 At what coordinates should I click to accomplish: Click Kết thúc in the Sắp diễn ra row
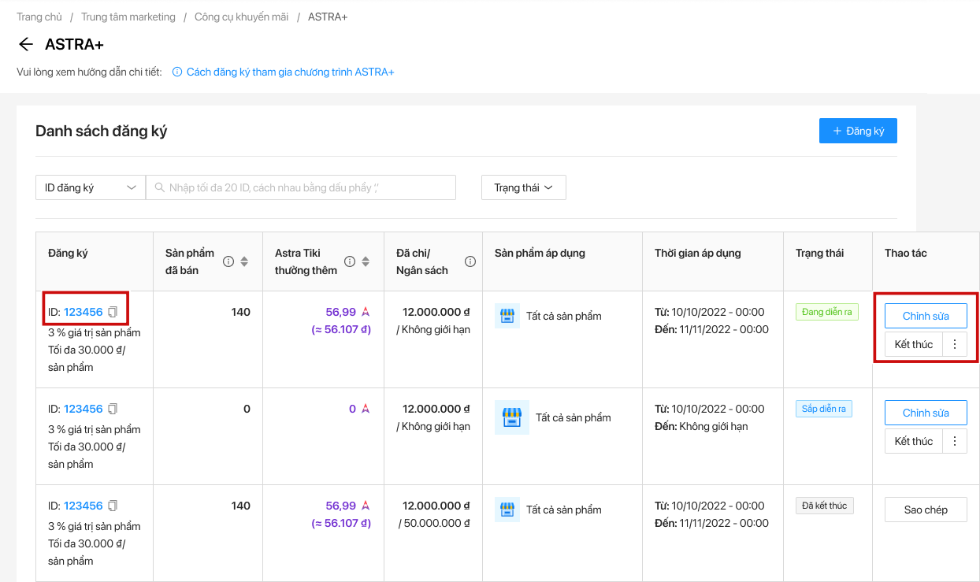click(914, 441)
